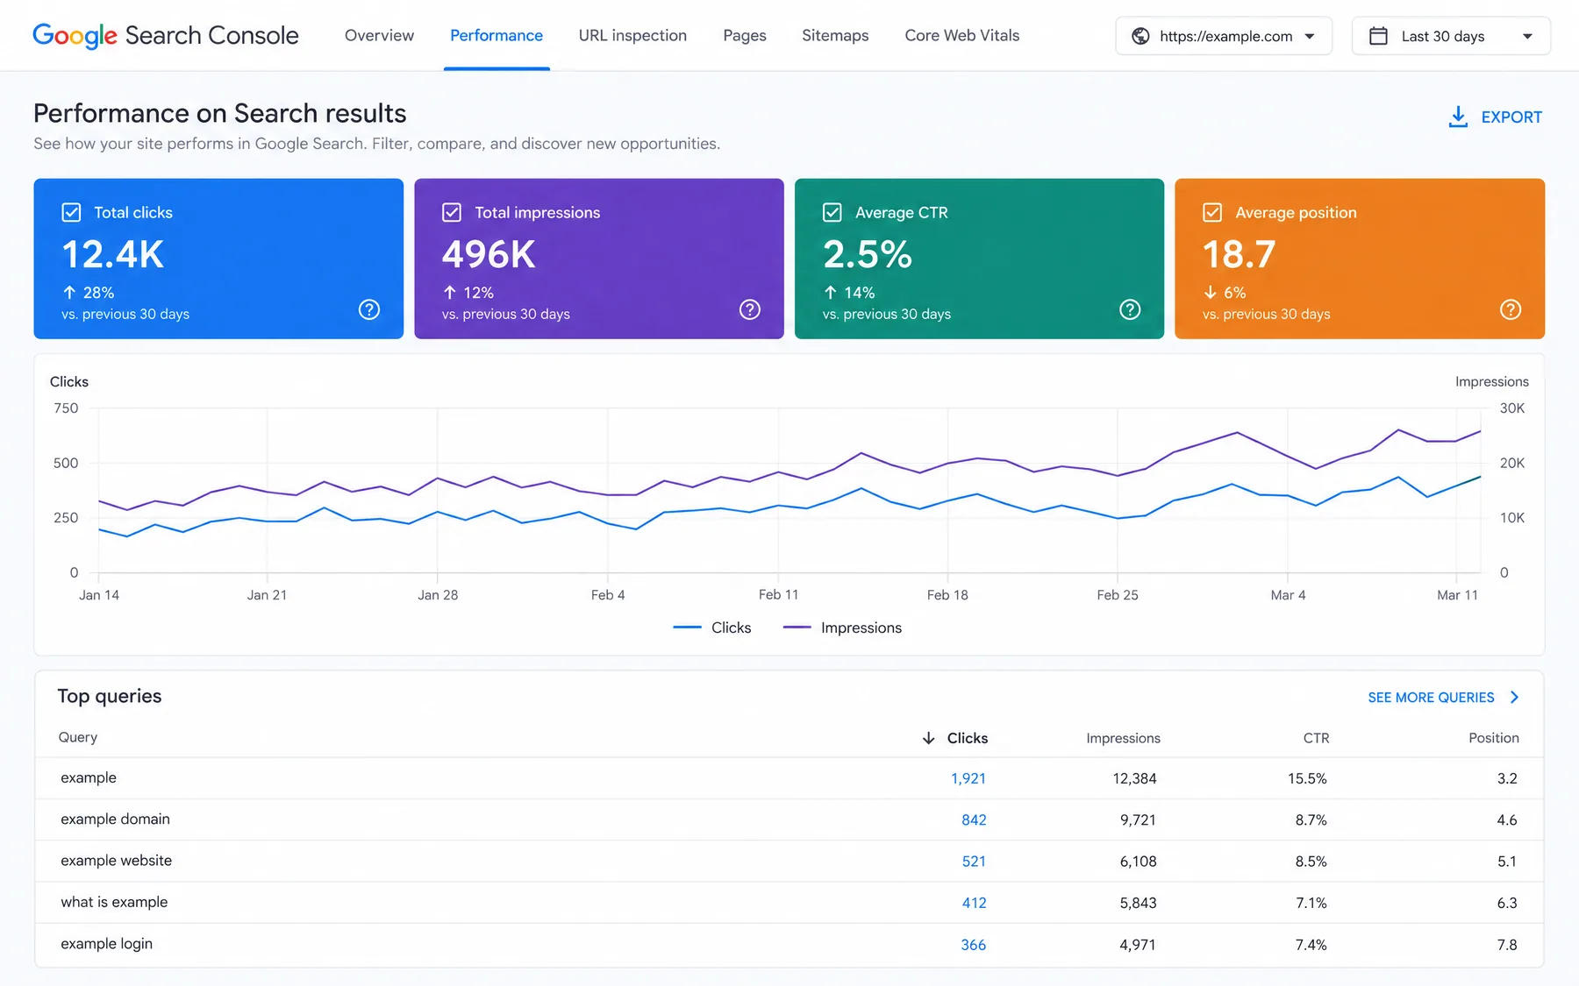The image size is (1579, 986).
Task: Click the download icon beside EXPORT
Action: pyautogui.click(x=1458, y=117)
